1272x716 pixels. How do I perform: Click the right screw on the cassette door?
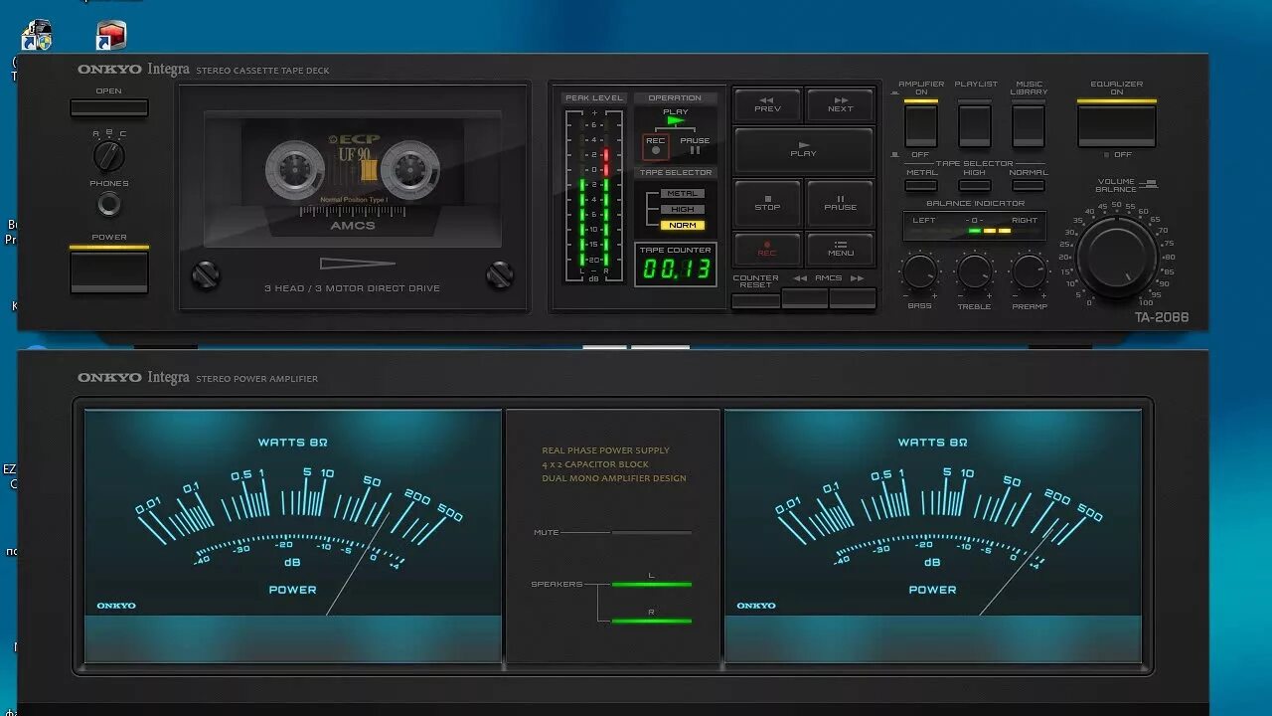tap(500, 274)
